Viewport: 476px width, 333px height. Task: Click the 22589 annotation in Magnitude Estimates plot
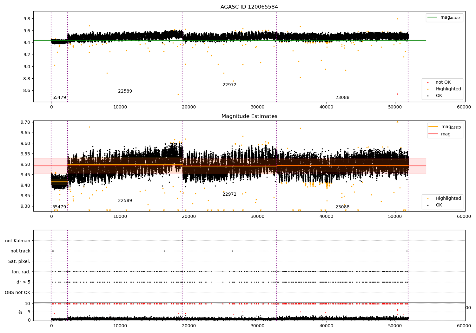(x=125, y=201)
